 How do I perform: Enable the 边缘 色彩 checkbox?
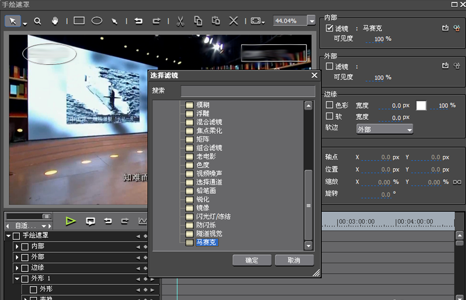(x=329, y=105)
